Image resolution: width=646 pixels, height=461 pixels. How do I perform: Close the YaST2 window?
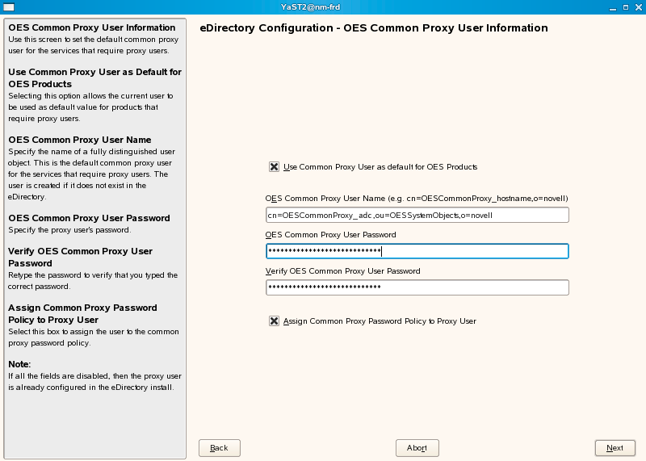(637, 7)
